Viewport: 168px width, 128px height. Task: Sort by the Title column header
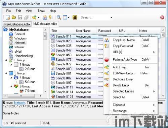tap(62, 31)
